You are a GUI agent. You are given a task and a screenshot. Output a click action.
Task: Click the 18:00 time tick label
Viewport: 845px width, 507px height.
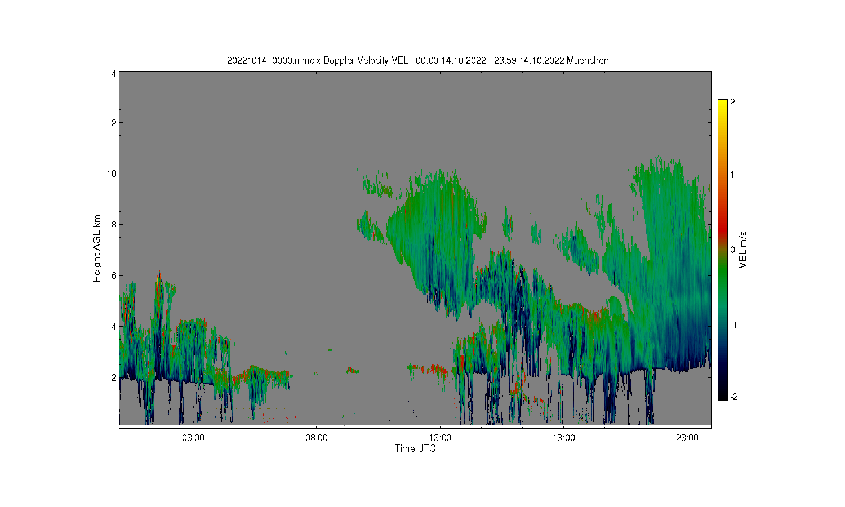563,438
